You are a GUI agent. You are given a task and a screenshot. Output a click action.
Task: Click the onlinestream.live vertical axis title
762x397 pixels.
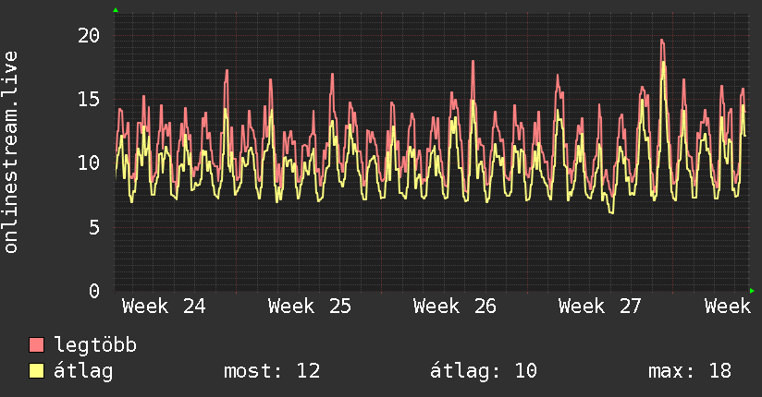click(x=10, y=152)
